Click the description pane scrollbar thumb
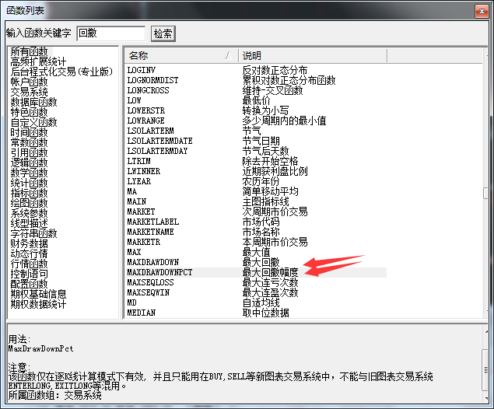Viewport: 494px width, 409px height. 485,370
